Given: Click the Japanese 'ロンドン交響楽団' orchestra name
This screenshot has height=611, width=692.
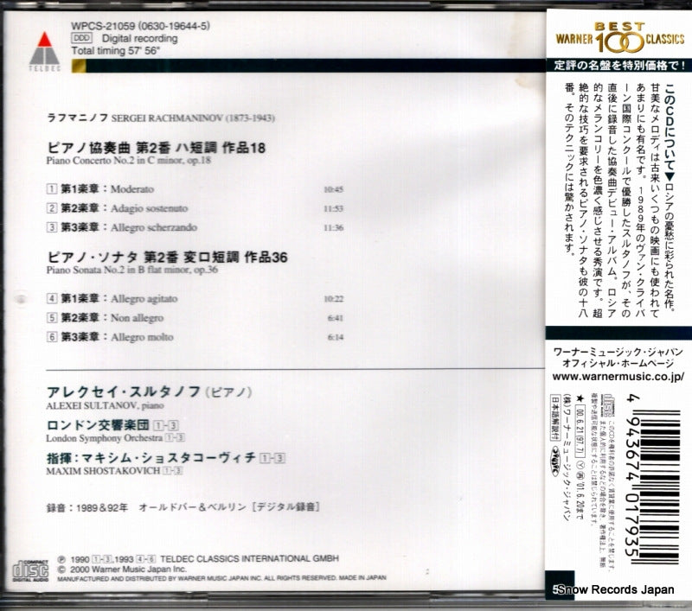Looking at the screenshot, I should [x=98, y=425].
